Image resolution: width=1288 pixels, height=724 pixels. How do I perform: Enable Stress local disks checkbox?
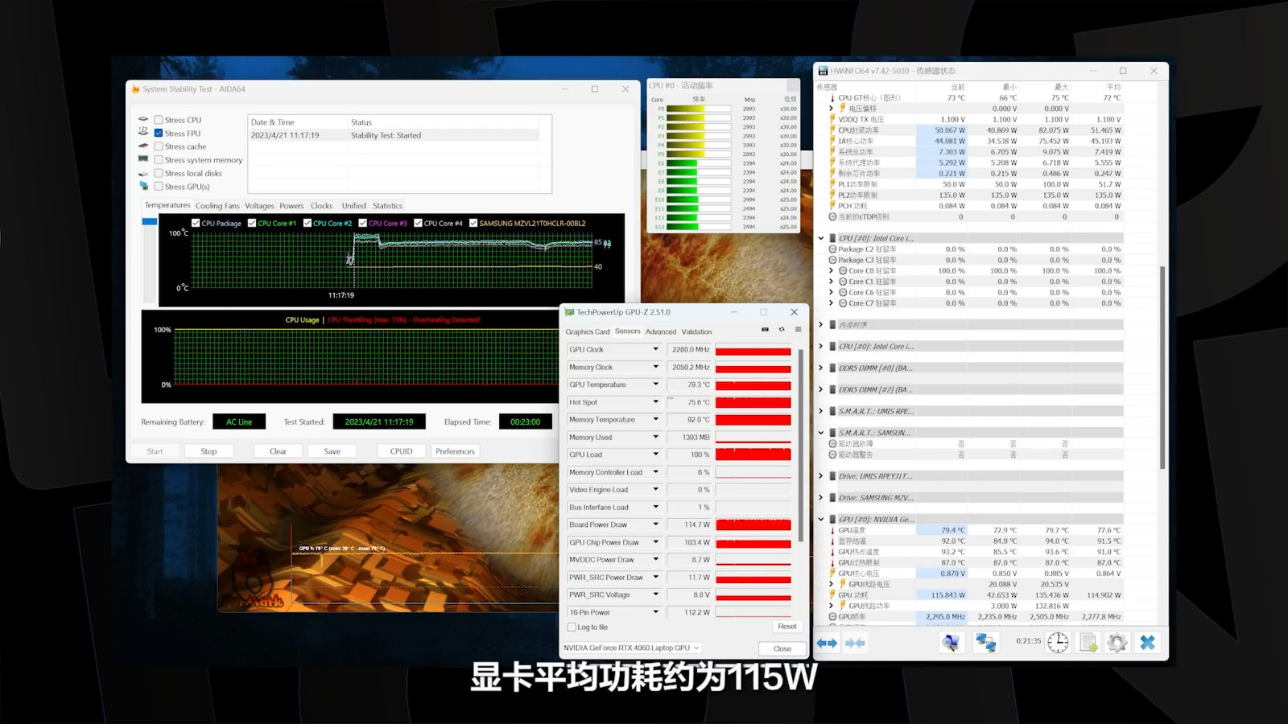(159, 173)
